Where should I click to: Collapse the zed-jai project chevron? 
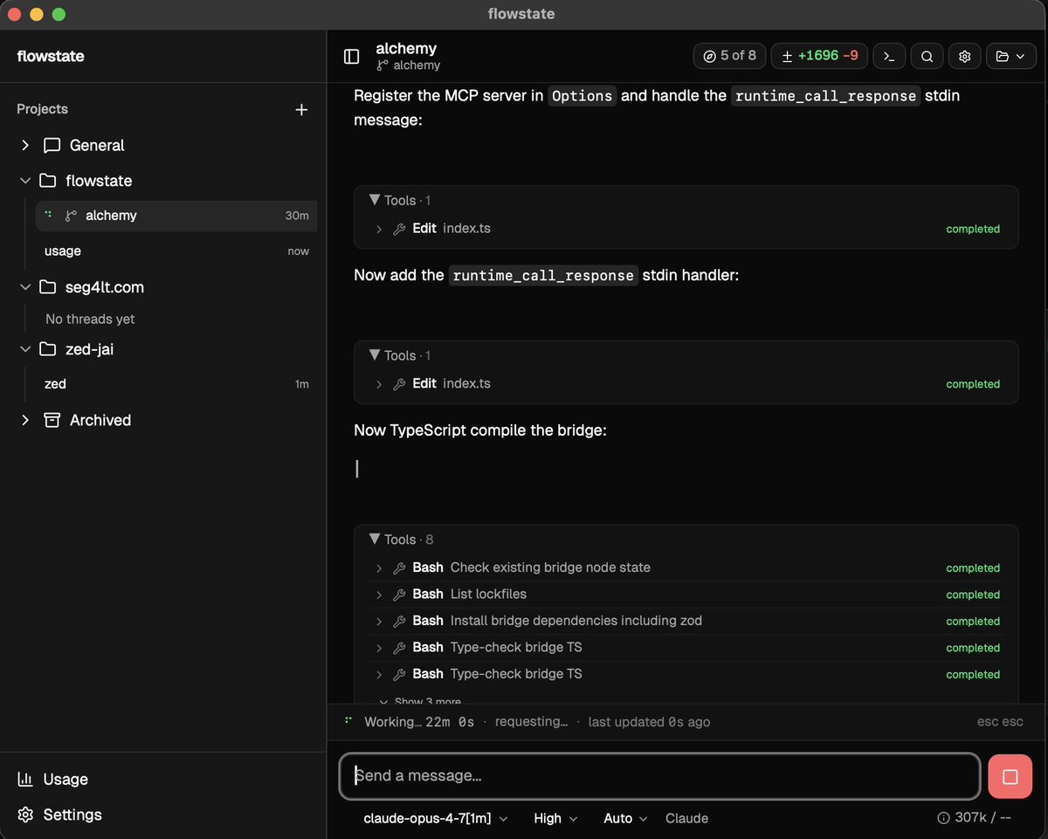click(x=25, y=349)
